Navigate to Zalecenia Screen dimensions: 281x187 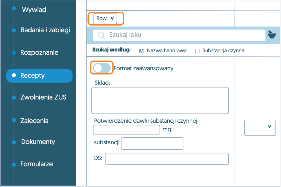[x=34, y=120]
